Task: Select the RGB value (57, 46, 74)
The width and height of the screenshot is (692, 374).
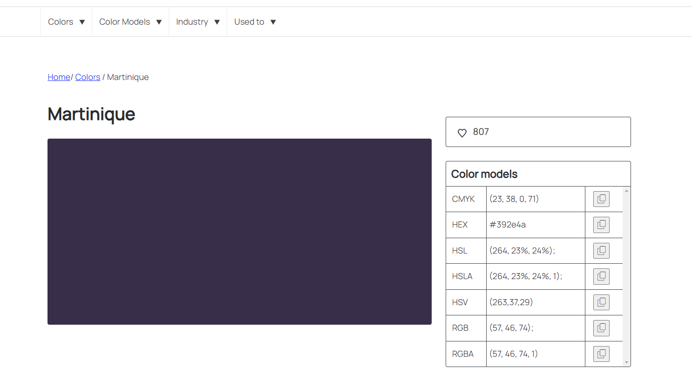Action: click(510, 328)
